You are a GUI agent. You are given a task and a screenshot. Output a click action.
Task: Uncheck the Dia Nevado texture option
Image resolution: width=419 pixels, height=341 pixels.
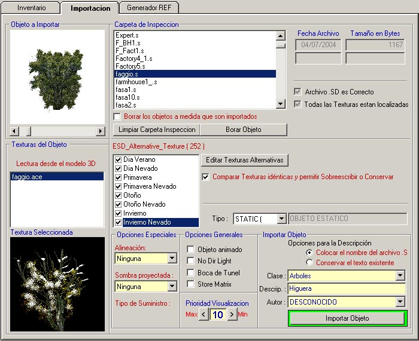pyautogui.click(x=119, y=169)
